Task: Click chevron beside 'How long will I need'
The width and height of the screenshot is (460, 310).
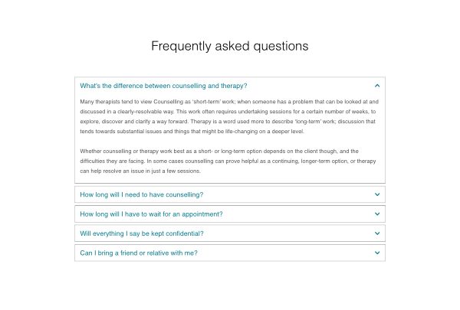Action: click(377, 194)
